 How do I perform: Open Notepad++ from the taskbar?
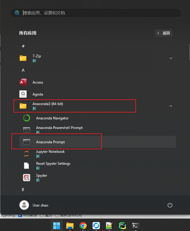pos(109,226)
